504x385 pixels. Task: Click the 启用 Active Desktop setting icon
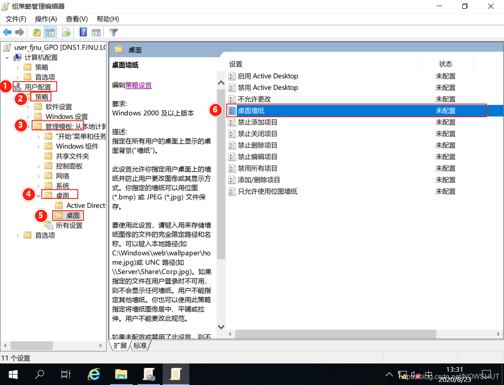[x=232, y=76]
